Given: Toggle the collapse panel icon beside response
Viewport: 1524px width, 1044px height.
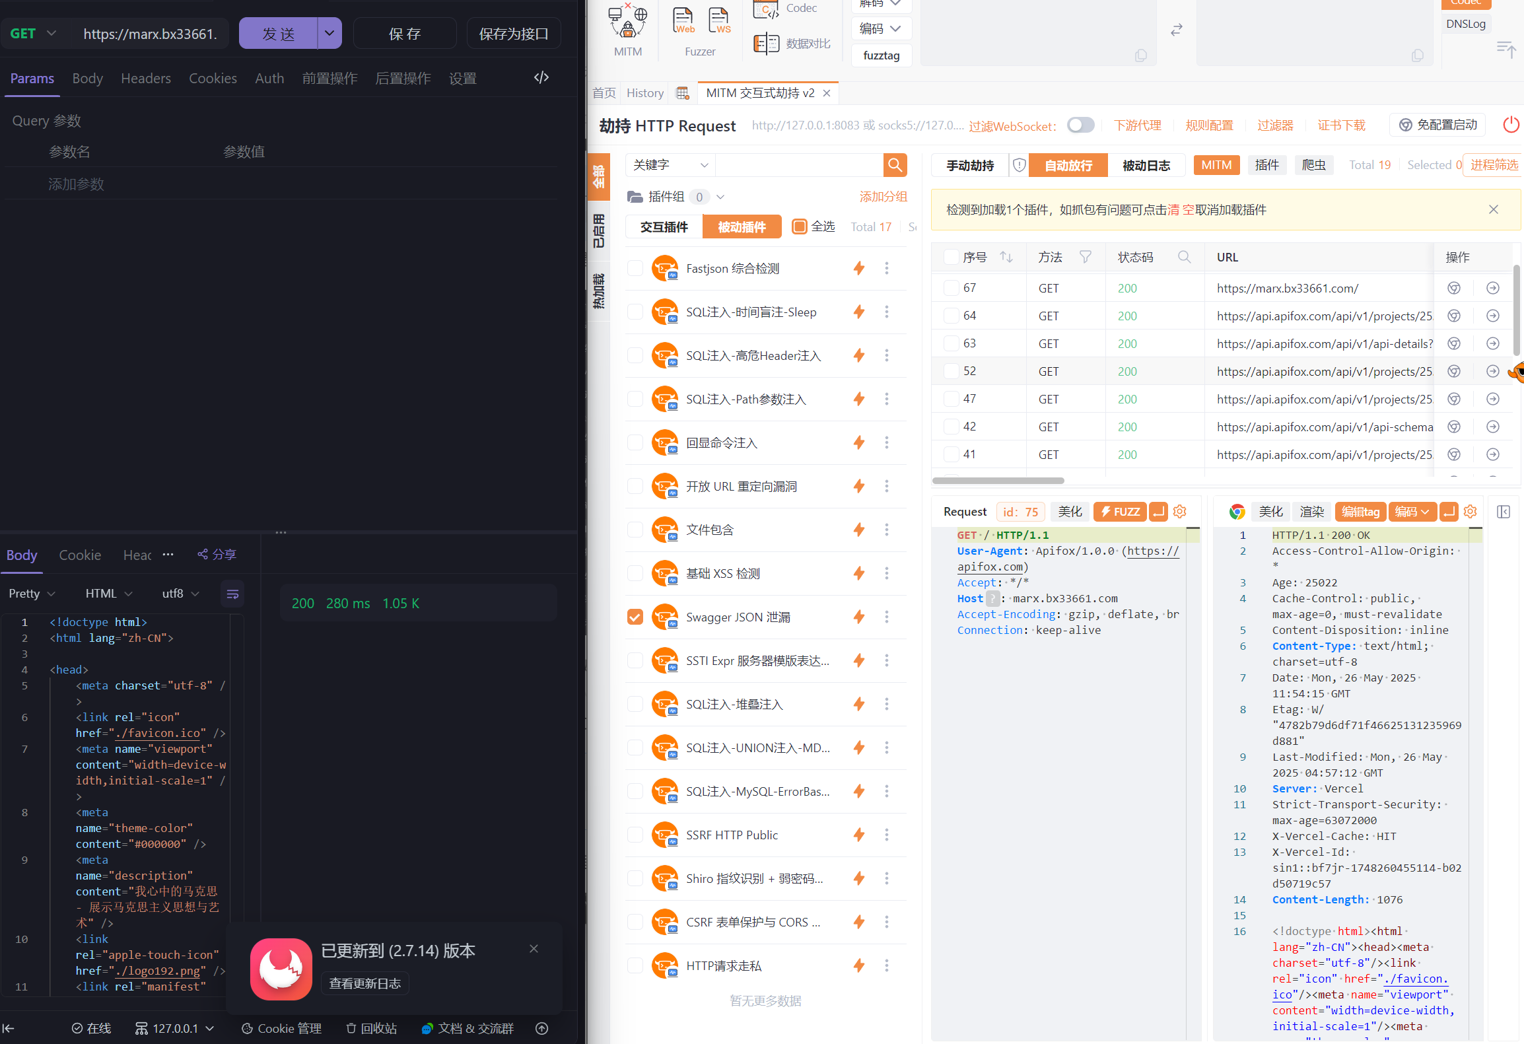Looking at the screenshot, I should pos(1504,512).
